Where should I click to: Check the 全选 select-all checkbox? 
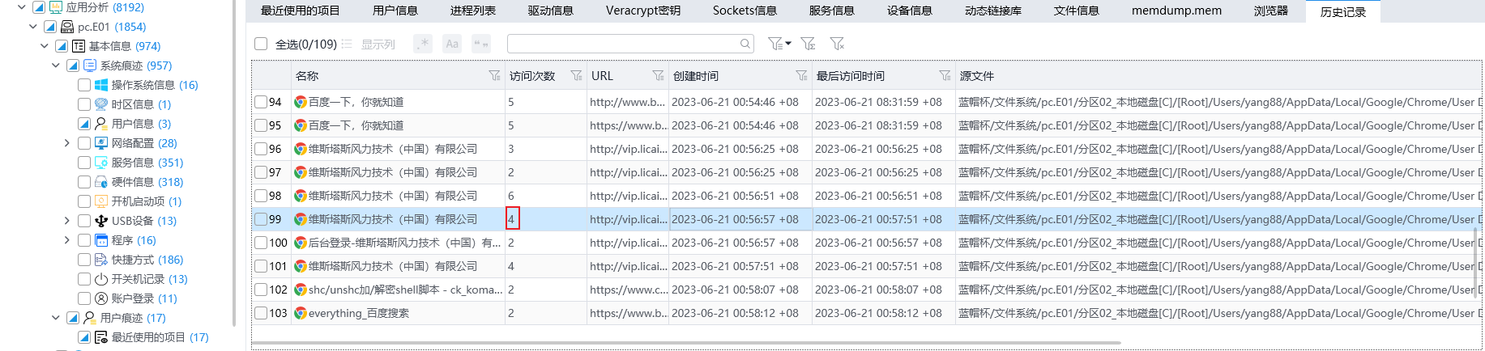pyautogui.click(x=261, y=44)
